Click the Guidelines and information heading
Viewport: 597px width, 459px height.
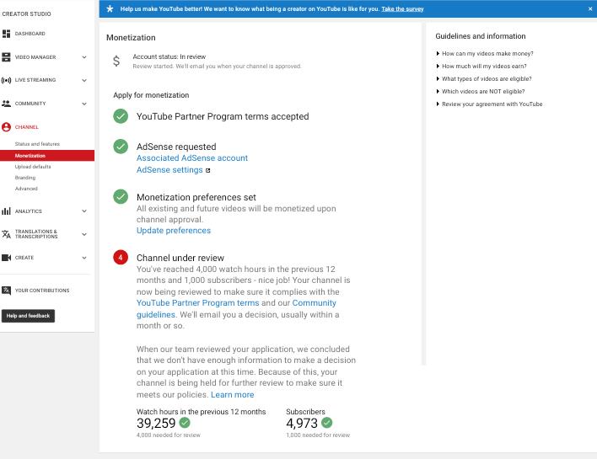(481, 36)
